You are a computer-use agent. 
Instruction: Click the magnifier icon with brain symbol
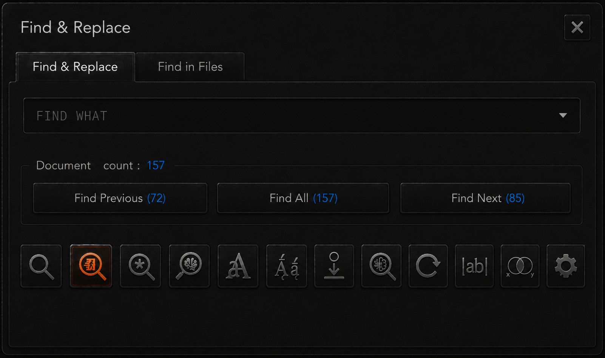[381, 266]
